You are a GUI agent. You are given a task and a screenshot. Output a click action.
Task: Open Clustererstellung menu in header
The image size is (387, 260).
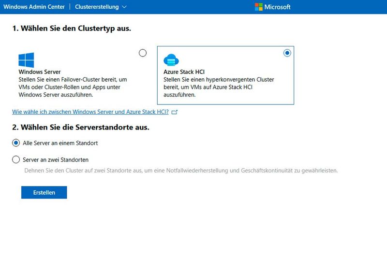tap(101, 7)
